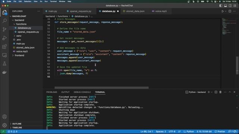Open the PROBLEMS panel tab
Image resolution: width=239 pixels, height=134 pixels.
[52, 92]
